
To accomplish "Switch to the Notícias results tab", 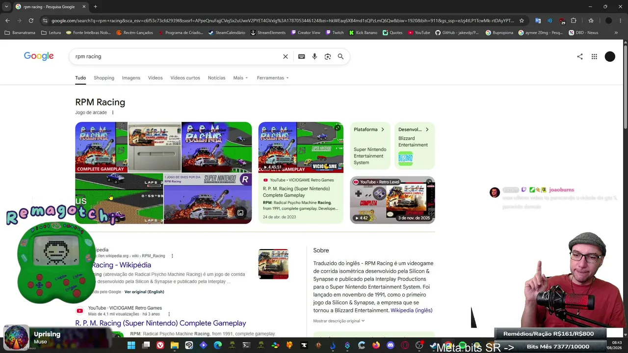I will point(216,78).
